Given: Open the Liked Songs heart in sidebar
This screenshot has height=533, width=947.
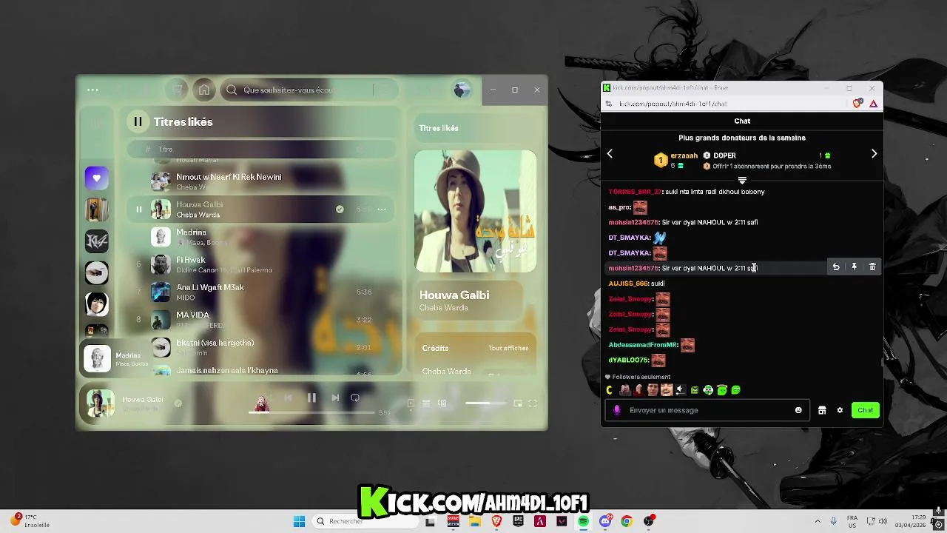Looking at the screenshot, I should (x=96, y=178).
